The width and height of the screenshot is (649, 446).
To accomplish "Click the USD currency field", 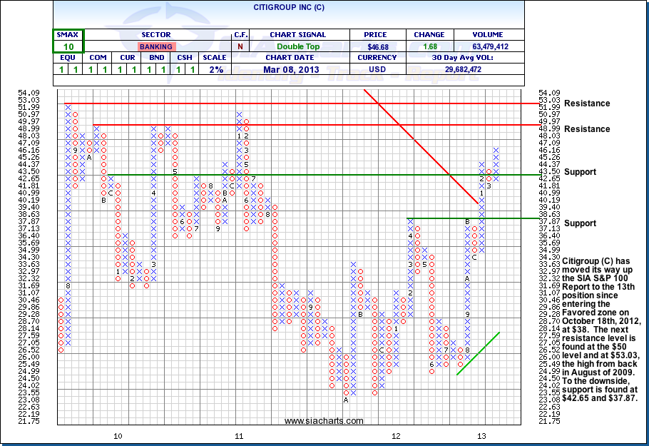I will [x=377, y=69].
